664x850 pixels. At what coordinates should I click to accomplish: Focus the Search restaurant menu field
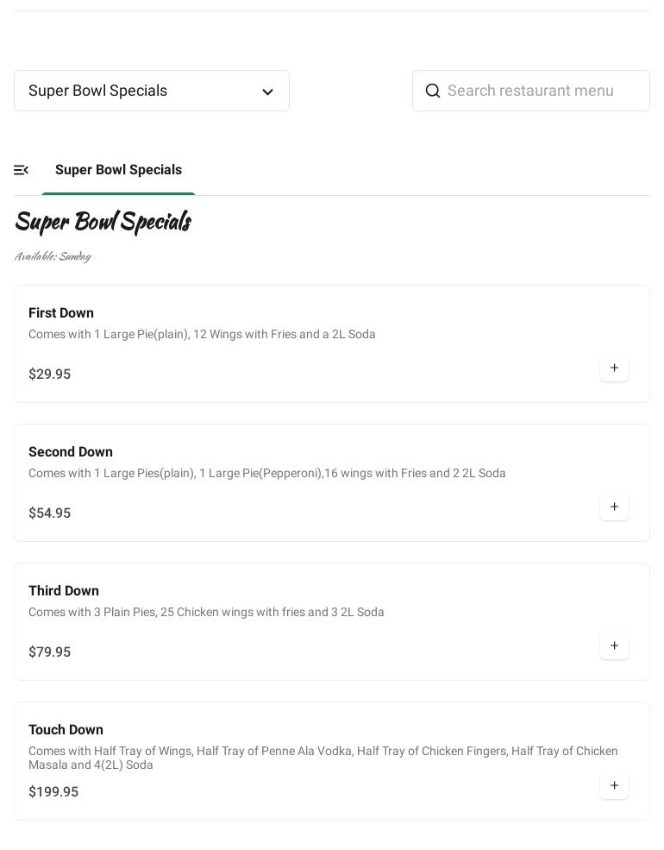click(542, 91)
